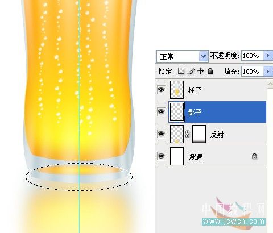Click 不透明度 opacity label
Viewport: 273px width, 233px height.
(225, 56)
